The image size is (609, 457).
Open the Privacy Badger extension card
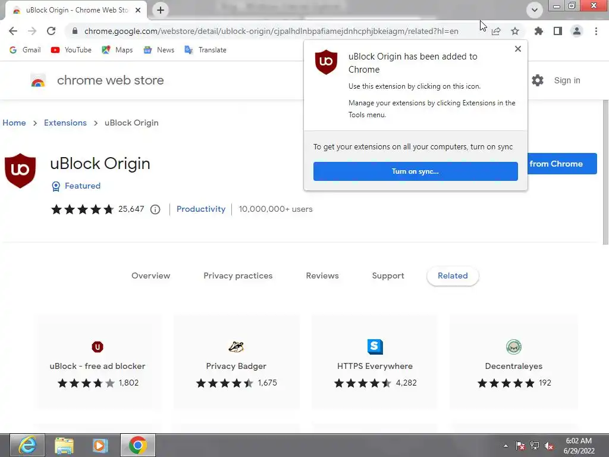236,362
